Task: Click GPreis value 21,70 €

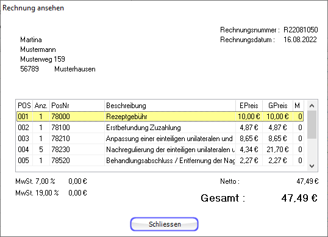Action: tap(277, 150)
